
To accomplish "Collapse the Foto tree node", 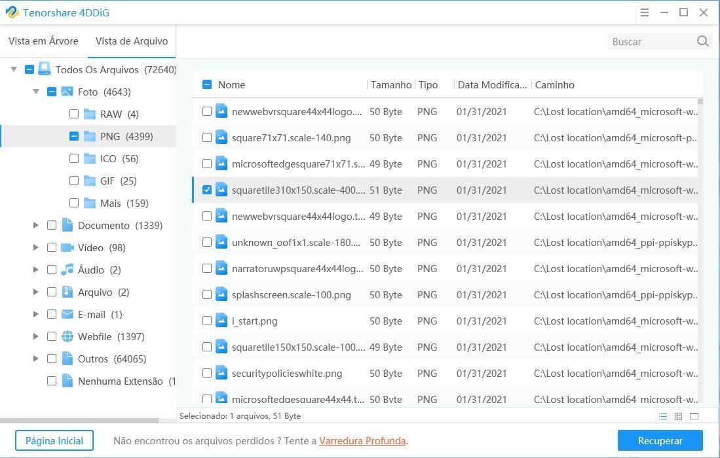I will click(x=36, y=92).
